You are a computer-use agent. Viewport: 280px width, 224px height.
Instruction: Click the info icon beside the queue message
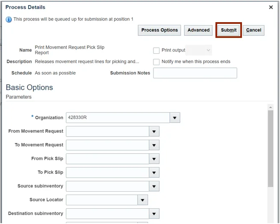click(9, 20)
